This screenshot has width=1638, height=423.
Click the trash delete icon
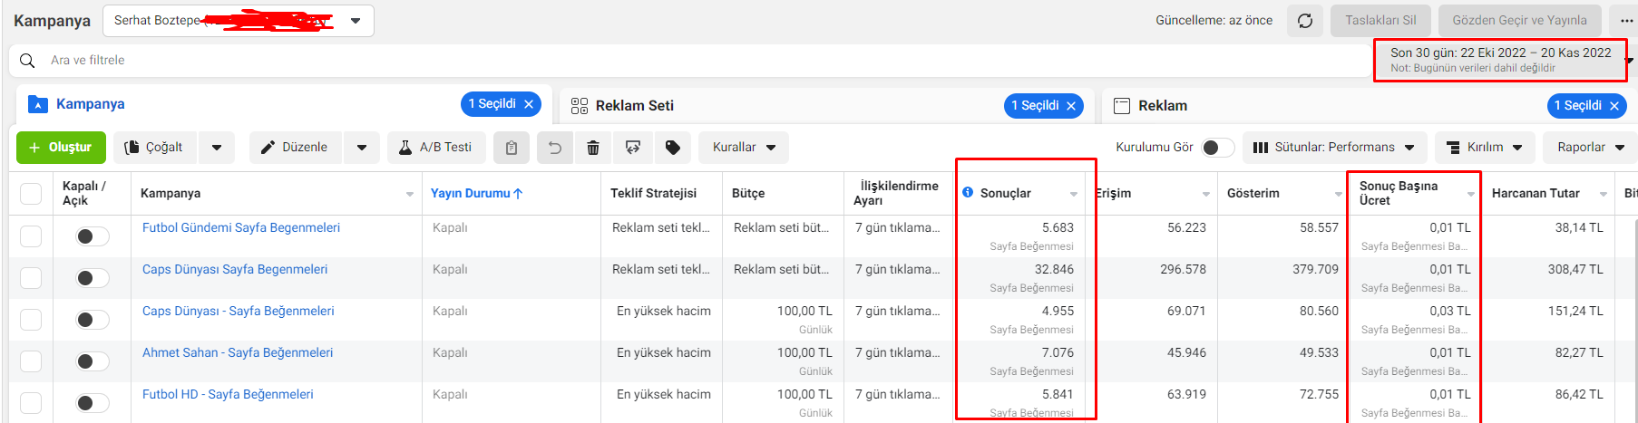[x=593, y=148]
